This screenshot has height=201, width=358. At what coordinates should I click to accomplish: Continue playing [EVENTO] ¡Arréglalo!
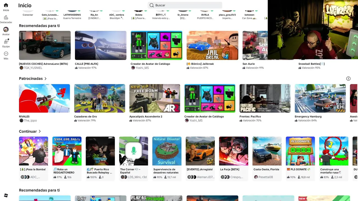click(x=200, y=151)
